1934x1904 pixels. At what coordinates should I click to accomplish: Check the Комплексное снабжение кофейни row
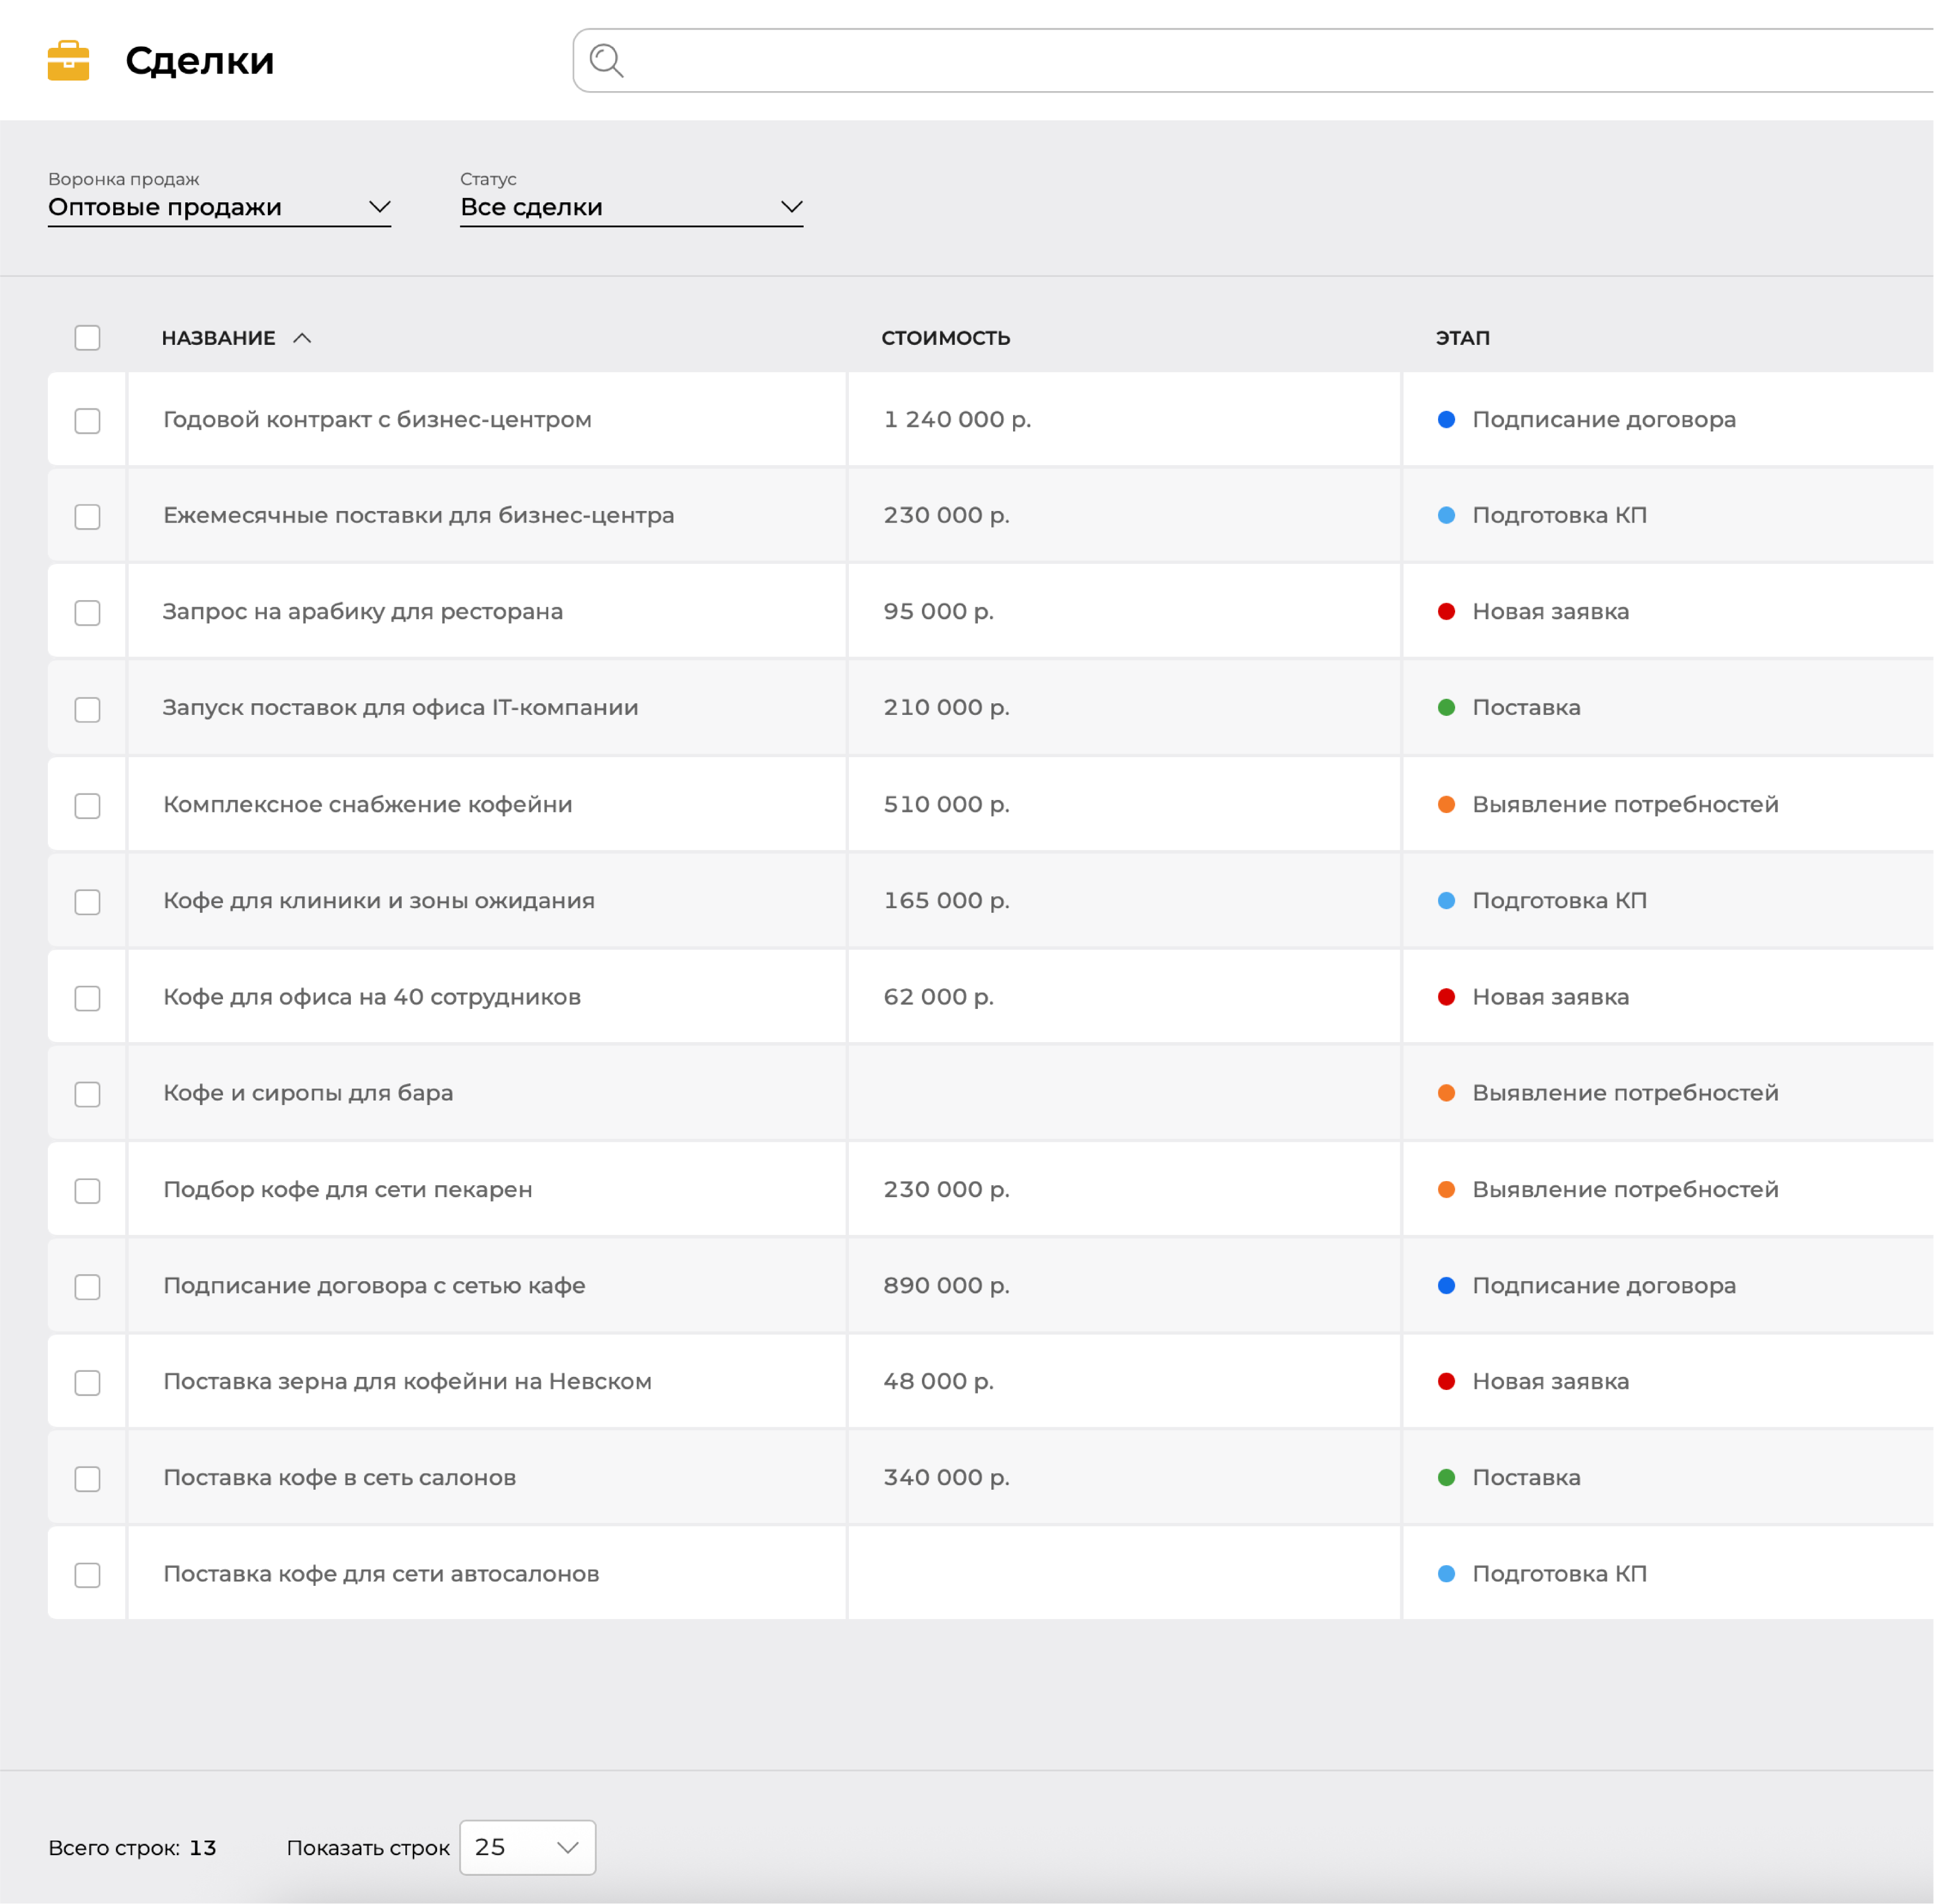(88, 805)
